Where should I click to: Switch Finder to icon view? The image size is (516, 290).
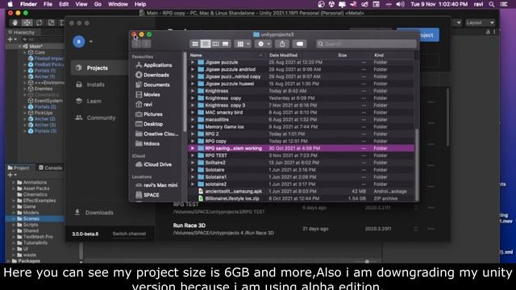click(195, 43)
